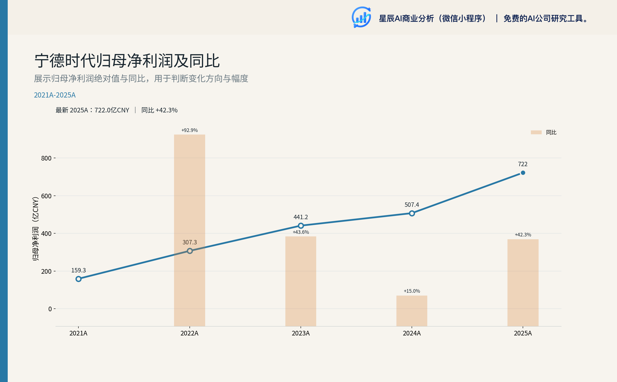Click the 2024A x-axis label
617x382 pixels.
coord(412,333)
